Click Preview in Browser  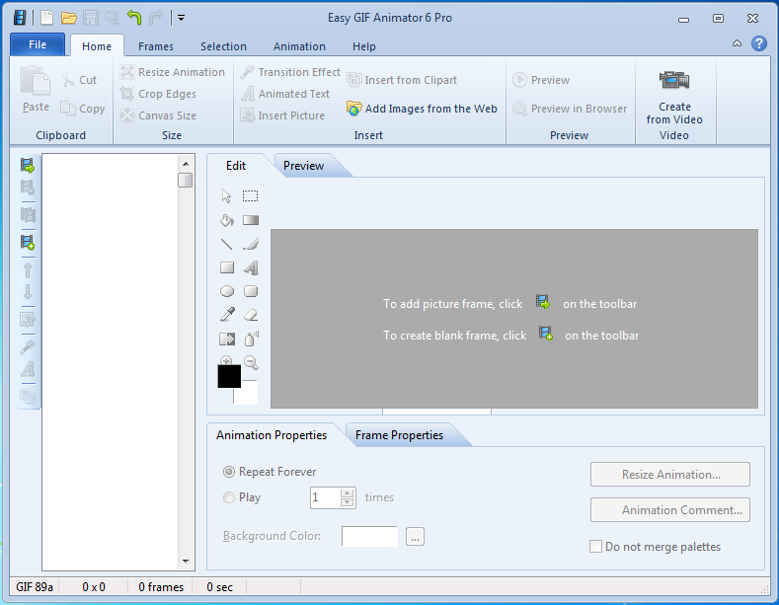coord(570,109)
